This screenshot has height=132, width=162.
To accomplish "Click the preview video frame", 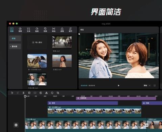I will click(119, 56).
